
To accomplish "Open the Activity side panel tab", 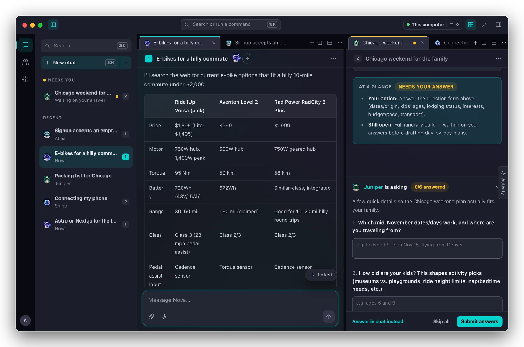I will [x=503, y=183].
